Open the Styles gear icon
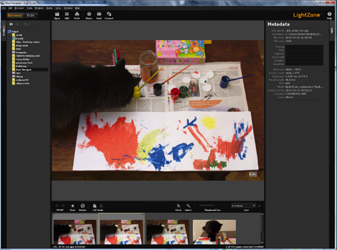The width and height of the screenshot is (337, 250). point(89,15)
